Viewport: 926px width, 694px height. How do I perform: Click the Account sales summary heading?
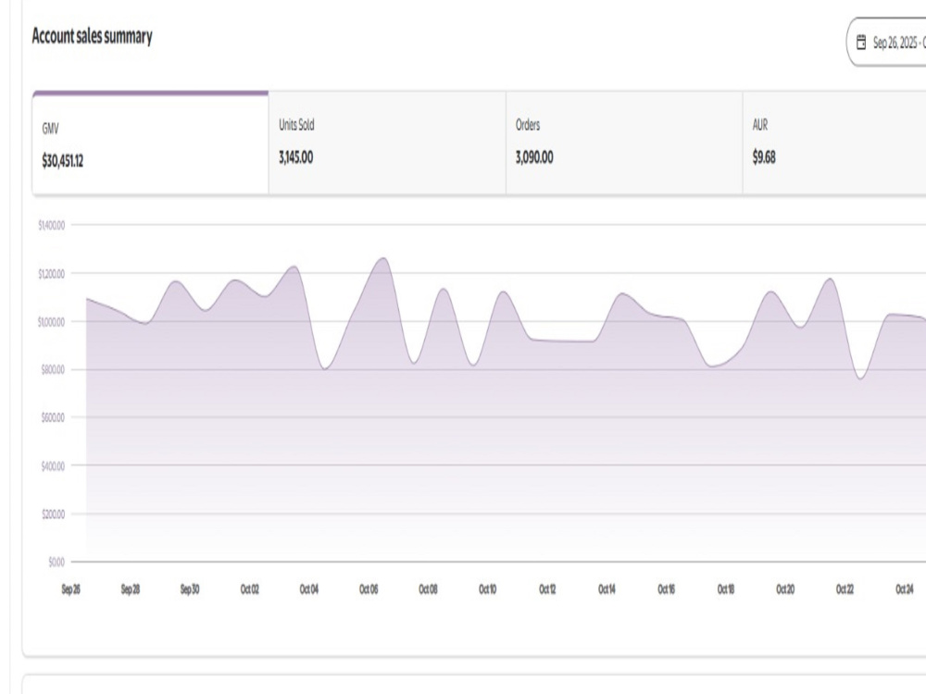tap(92, 36)
